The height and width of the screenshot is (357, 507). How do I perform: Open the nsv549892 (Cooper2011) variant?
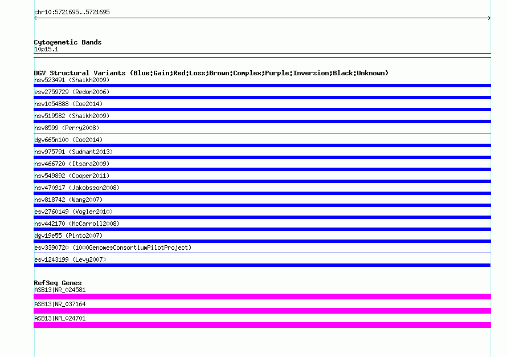pos(72,176)
